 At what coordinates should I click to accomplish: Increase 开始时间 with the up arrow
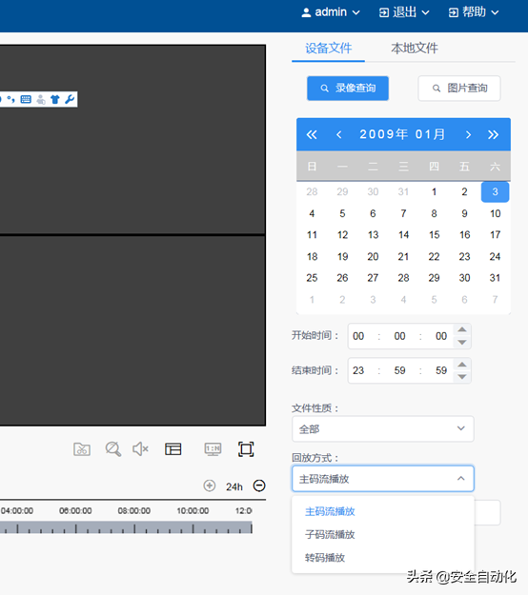click(x=462, y=329)
